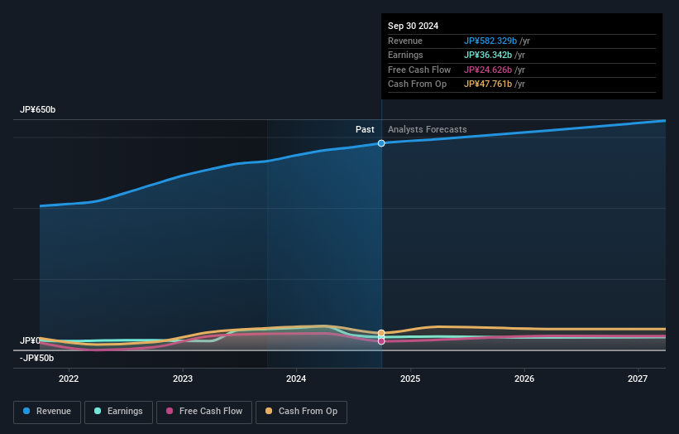679x434 pixels.
Task: Click the 2025 x-axis label
Action: (410, 379)
